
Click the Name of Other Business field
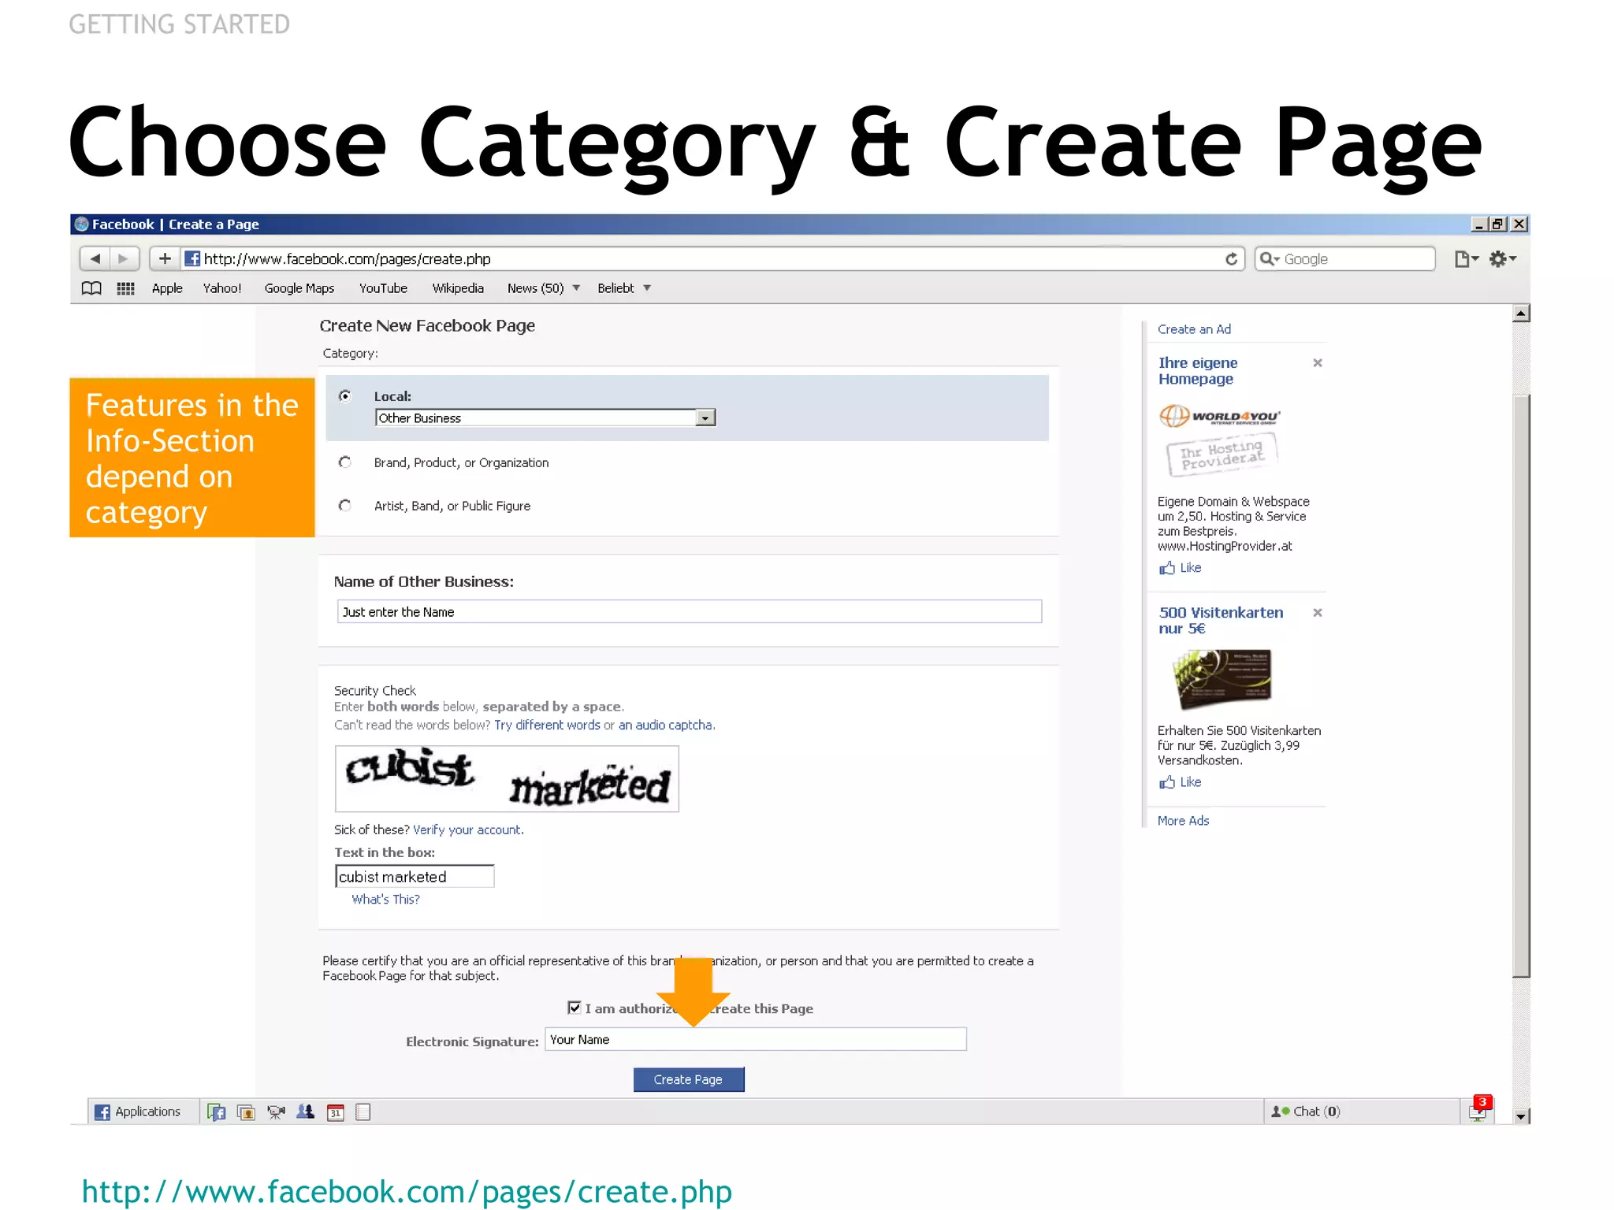(690, 612)
